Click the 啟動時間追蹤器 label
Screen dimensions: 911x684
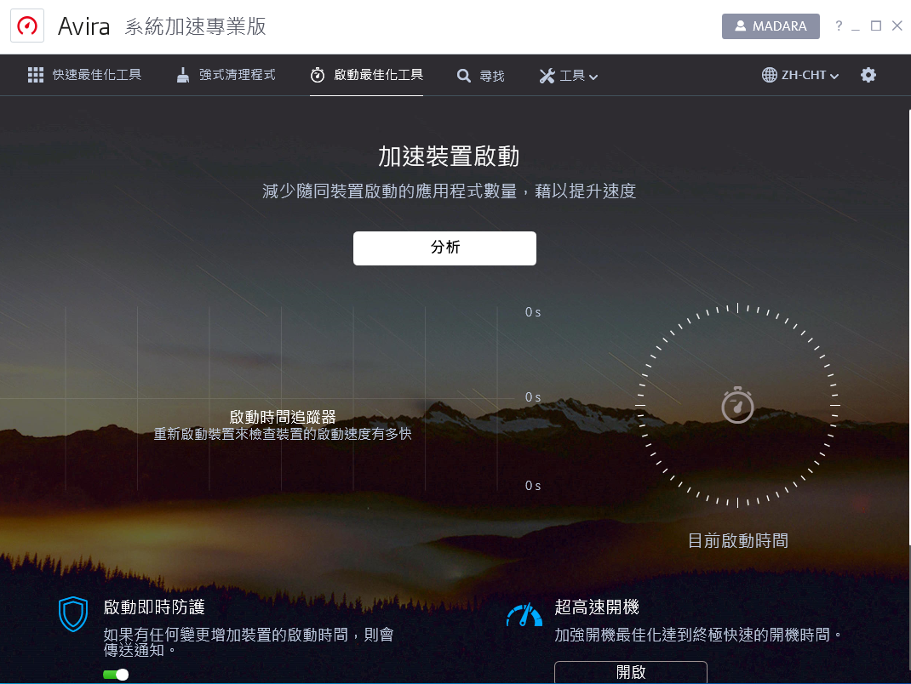[283, 417]
